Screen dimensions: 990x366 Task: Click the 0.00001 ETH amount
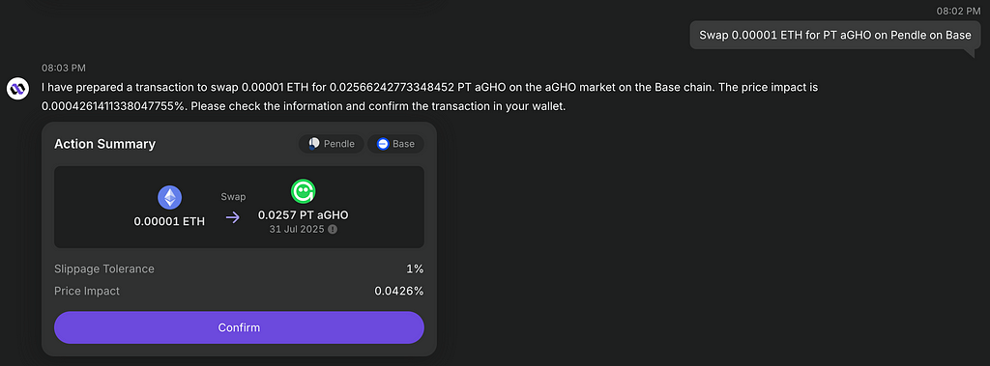pyautogui.click(x=169, y=221)
